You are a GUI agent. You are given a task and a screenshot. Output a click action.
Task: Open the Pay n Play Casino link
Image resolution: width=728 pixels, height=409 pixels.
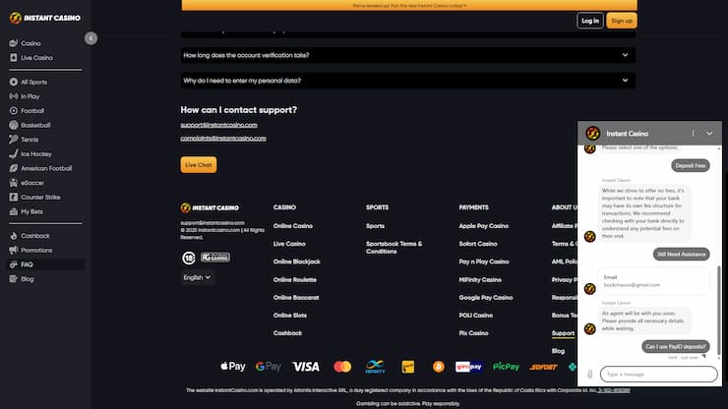coord(484,262)
